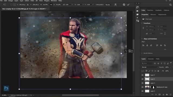
Task: Add layer style fx icon
Action: tap(156, 95)
